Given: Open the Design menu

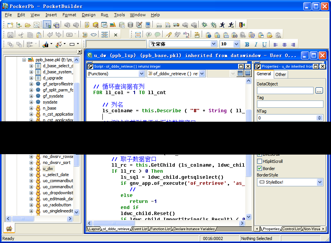Looking at the screenshot, I should point(89,15).
